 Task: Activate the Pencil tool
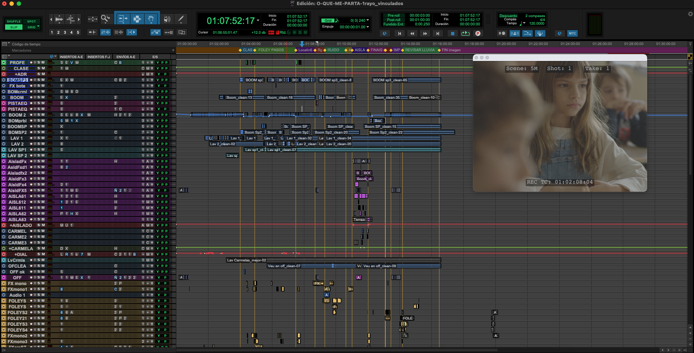pos(180,19)
